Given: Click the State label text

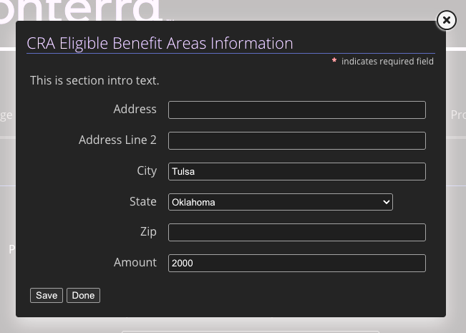Looking at the screenshot, I should [x=143, y=201].
